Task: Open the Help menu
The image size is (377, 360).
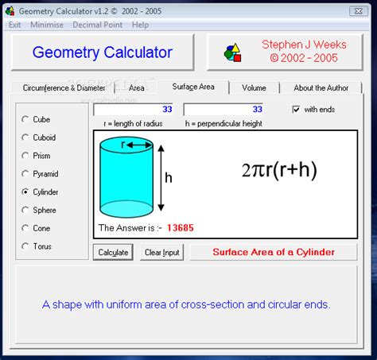Action: [140, 25]
